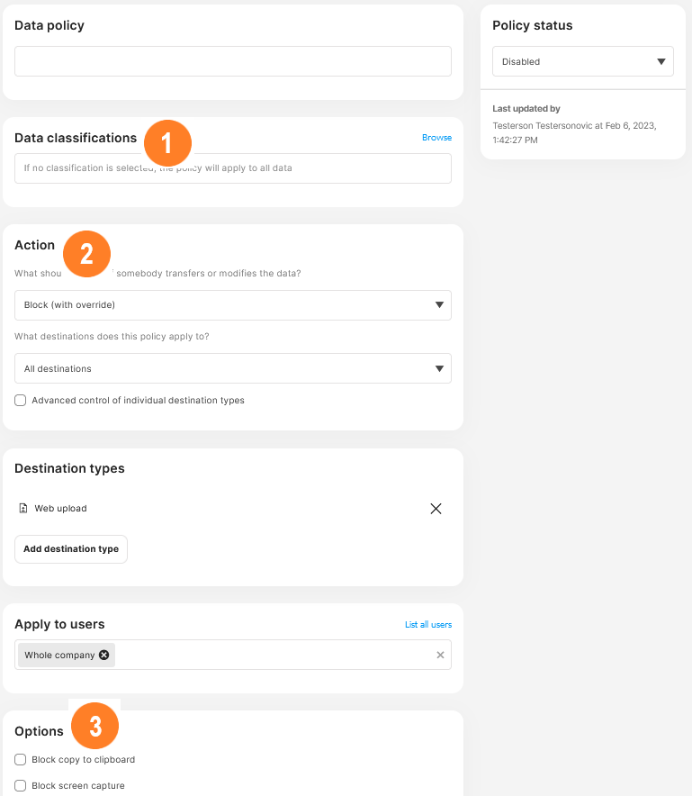This screenshot has height=796, width=692.
Task: Enable Advanced control of individual destination types
Action: coord(21,400)
